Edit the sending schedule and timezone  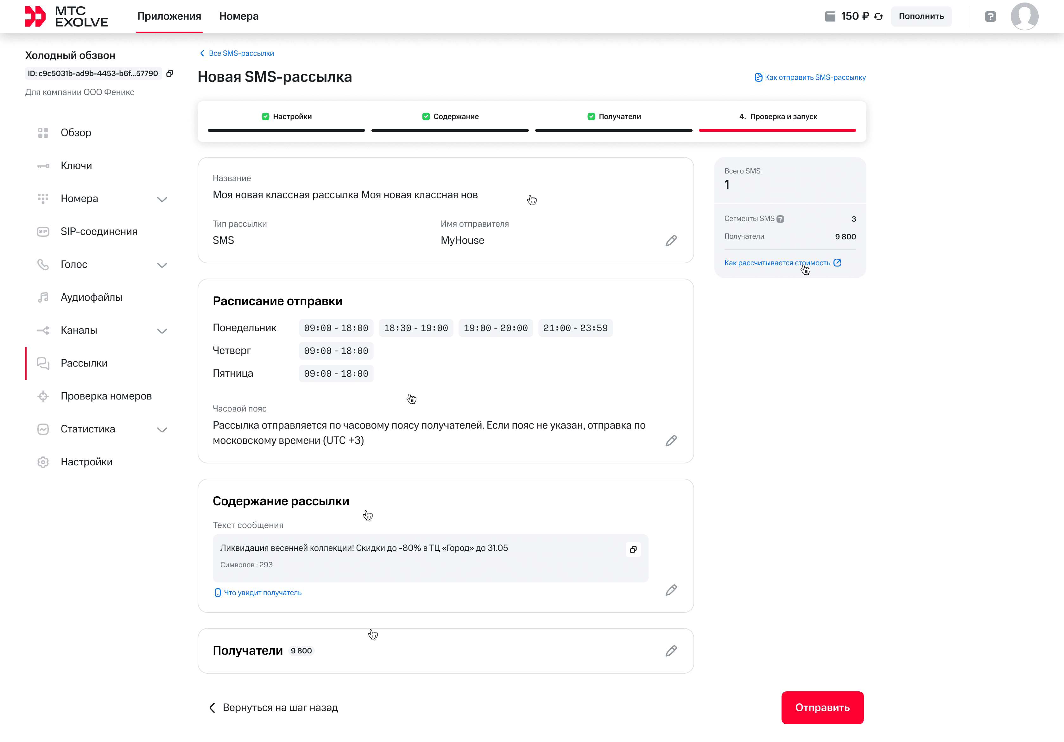point(671,440)
